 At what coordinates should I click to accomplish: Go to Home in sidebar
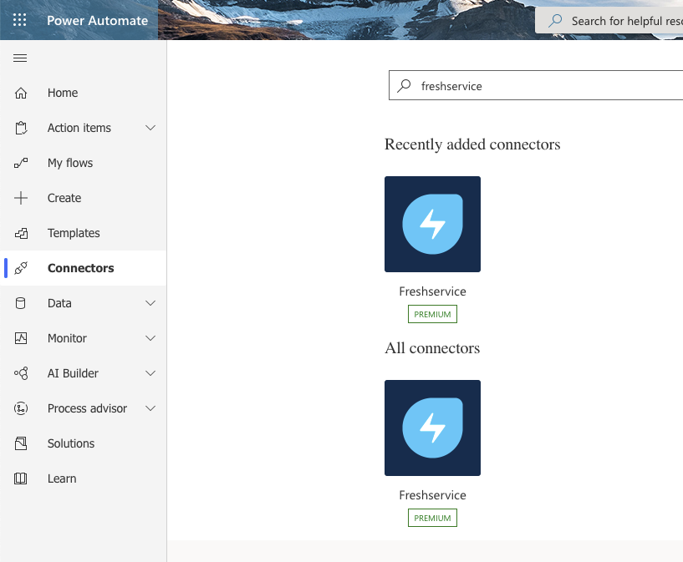pos(84,93)
